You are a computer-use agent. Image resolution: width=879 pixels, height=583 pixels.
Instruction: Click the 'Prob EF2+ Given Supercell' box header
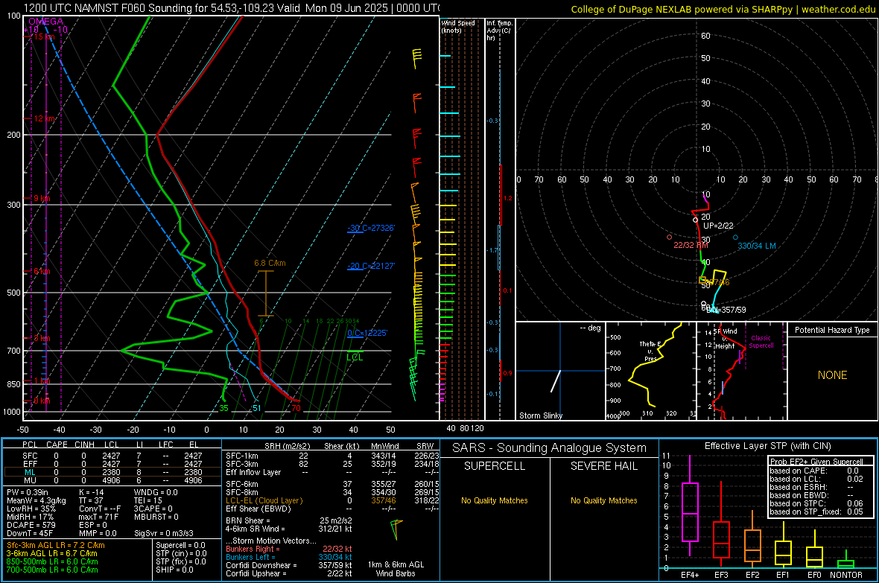point(816,462)
